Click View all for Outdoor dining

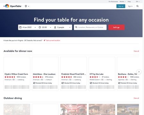[136, 98]
